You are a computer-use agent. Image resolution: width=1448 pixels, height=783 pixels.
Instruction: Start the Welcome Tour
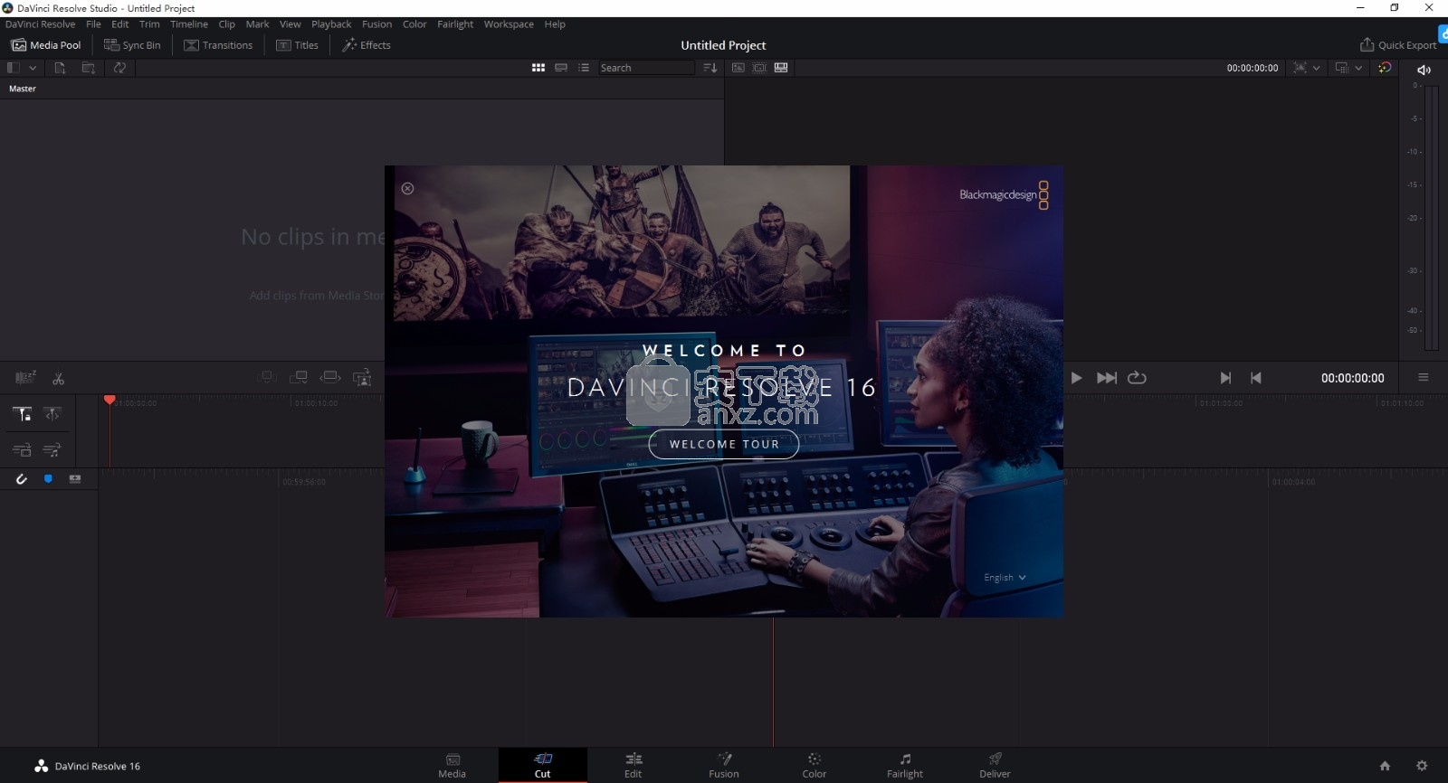point(724,444)
